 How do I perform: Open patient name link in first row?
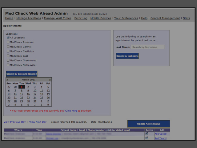pyautogui.click(x=54, y=134)
